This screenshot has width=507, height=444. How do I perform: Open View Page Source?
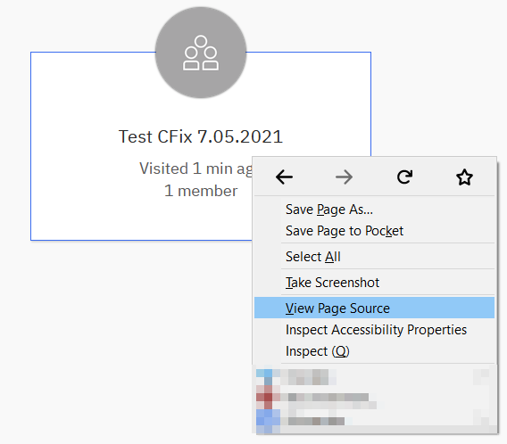pyautogui.click(x=374, y=308)
